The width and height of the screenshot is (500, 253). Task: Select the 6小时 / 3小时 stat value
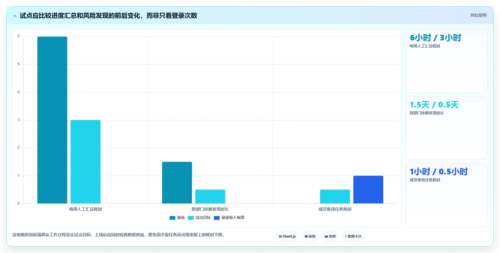point(435,38)
